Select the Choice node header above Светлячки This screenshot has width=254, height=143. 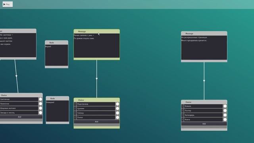pyautogui.click(x=21, y=95)
